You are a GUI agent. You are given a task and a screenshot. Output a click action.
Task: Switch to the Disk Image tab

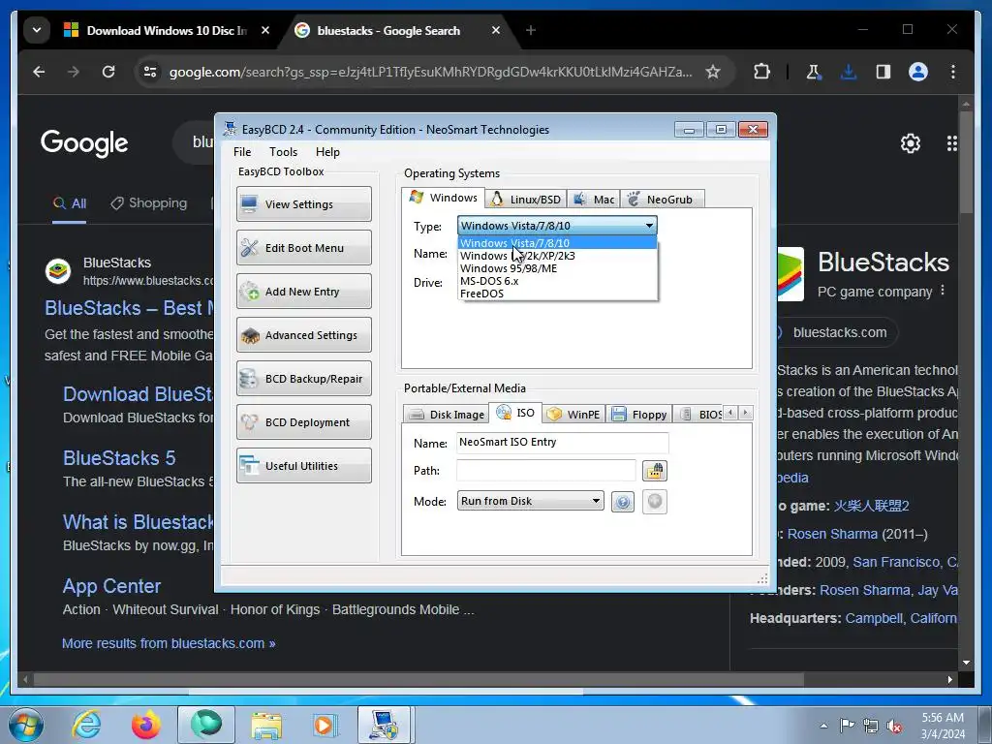(446, 415)
